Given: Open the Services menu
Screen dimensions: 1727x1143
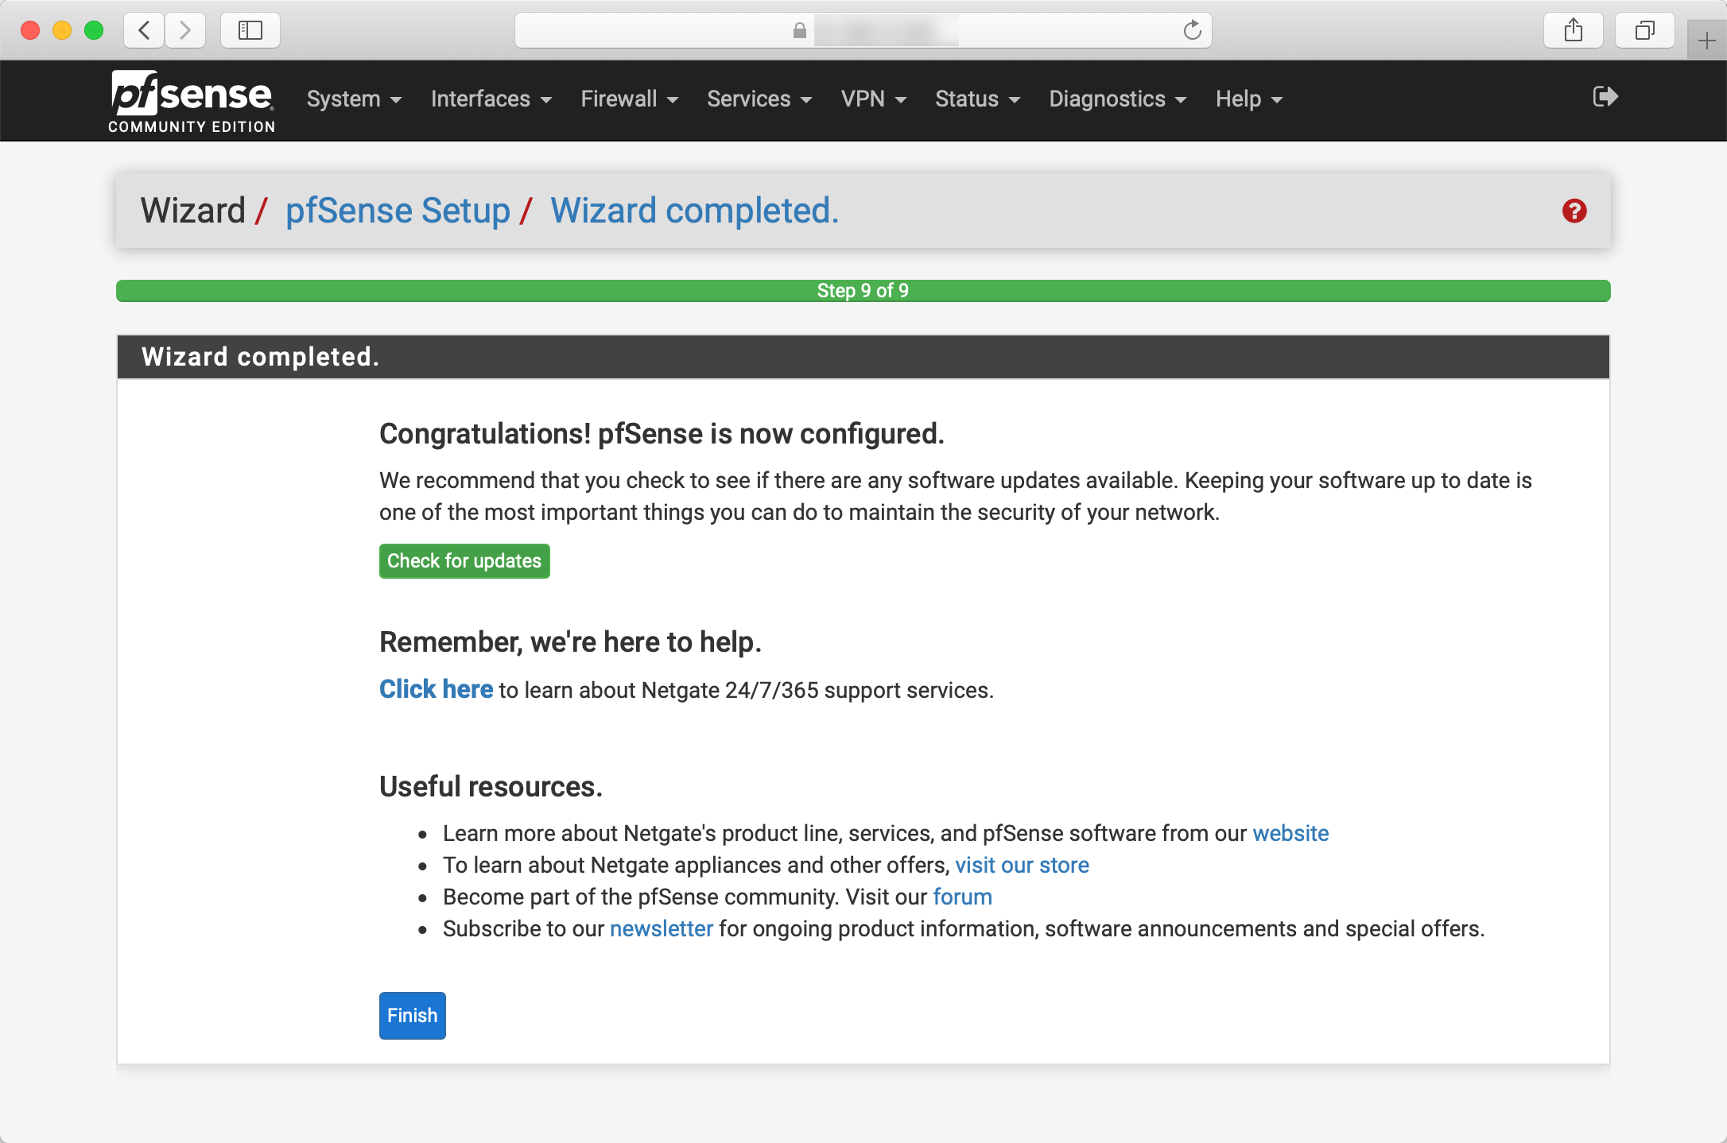Looking at the screenshot, I should [759, 99].
